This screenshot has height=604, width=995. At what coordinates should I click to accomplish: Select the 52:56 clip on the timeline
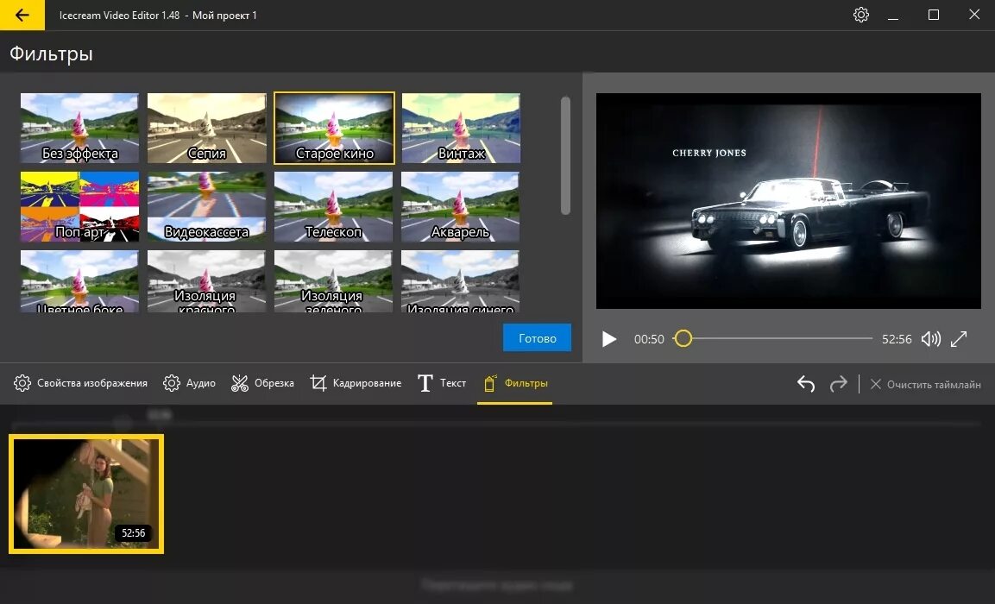click(x=86, y=494)
